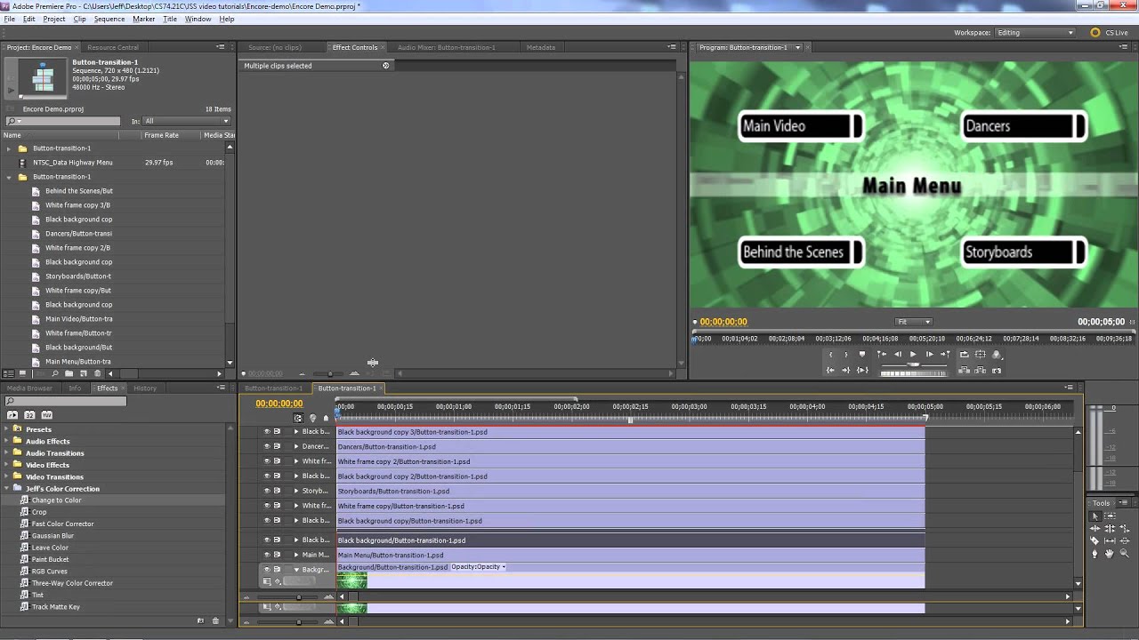The image size is (1139, 640).
Task: Click Step Forward in Program monitor
Action: 929,355
